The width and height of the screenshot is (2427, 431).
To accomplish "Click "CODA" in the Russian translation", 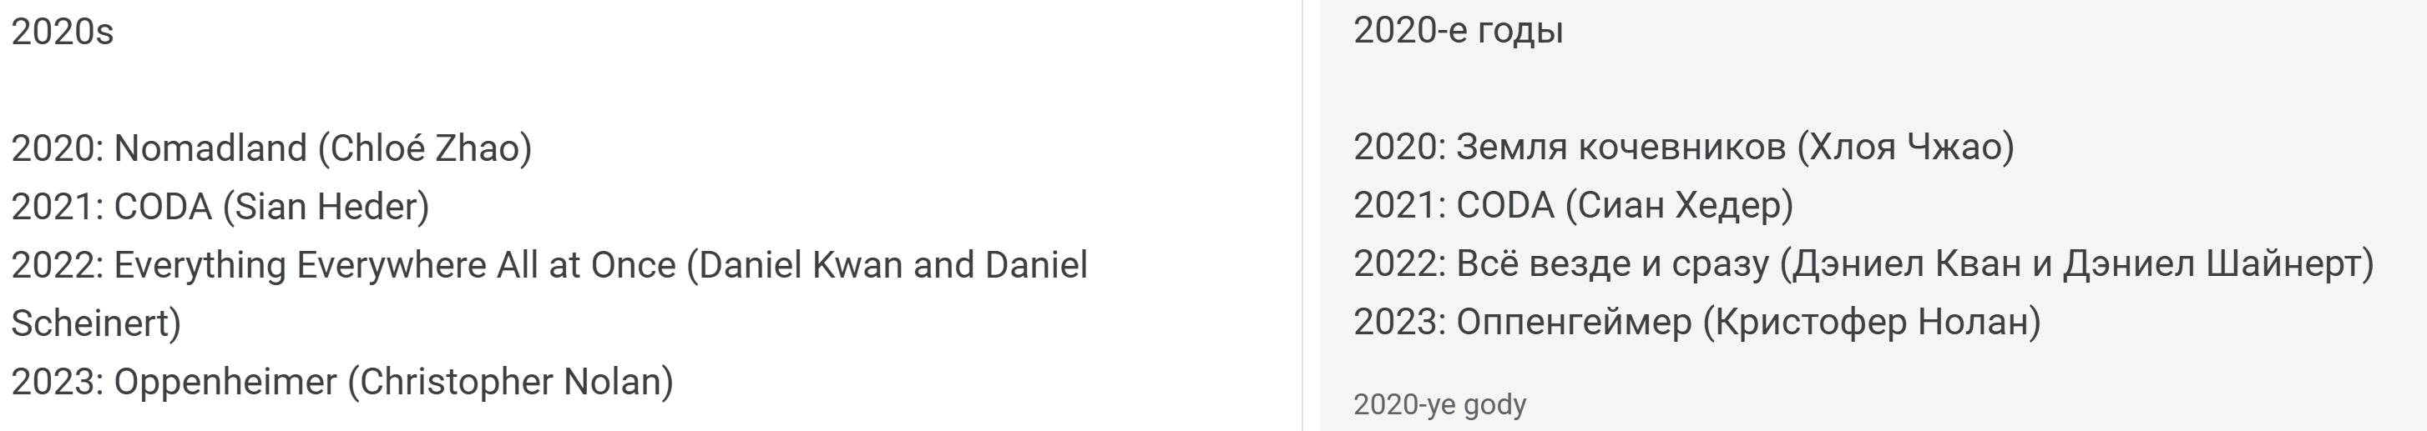I will tap(1504, 205).
